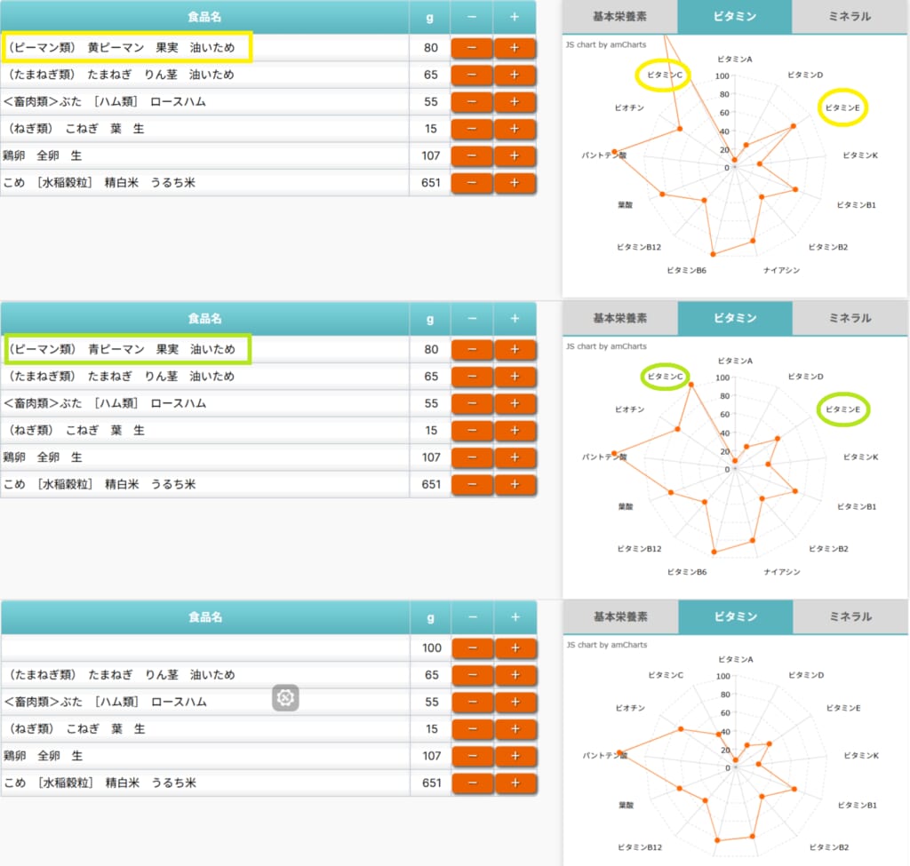Switch to ミネラル tab beside 黄ピーマン table
The image size is (910, 866).
850,16
